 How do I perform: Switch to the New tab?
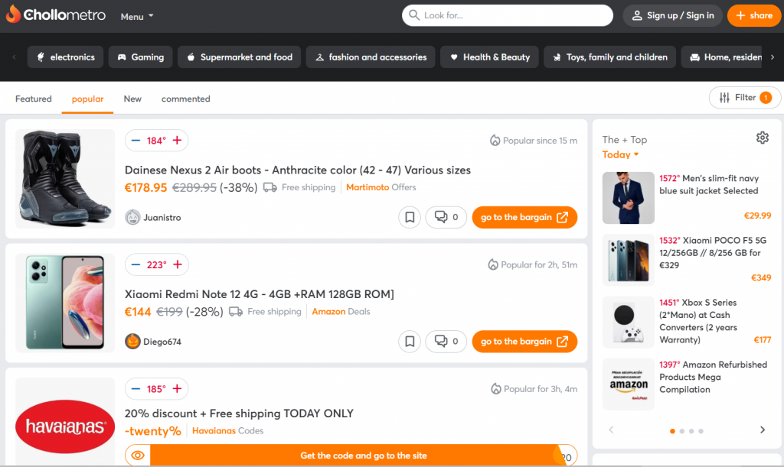(132, 99)
